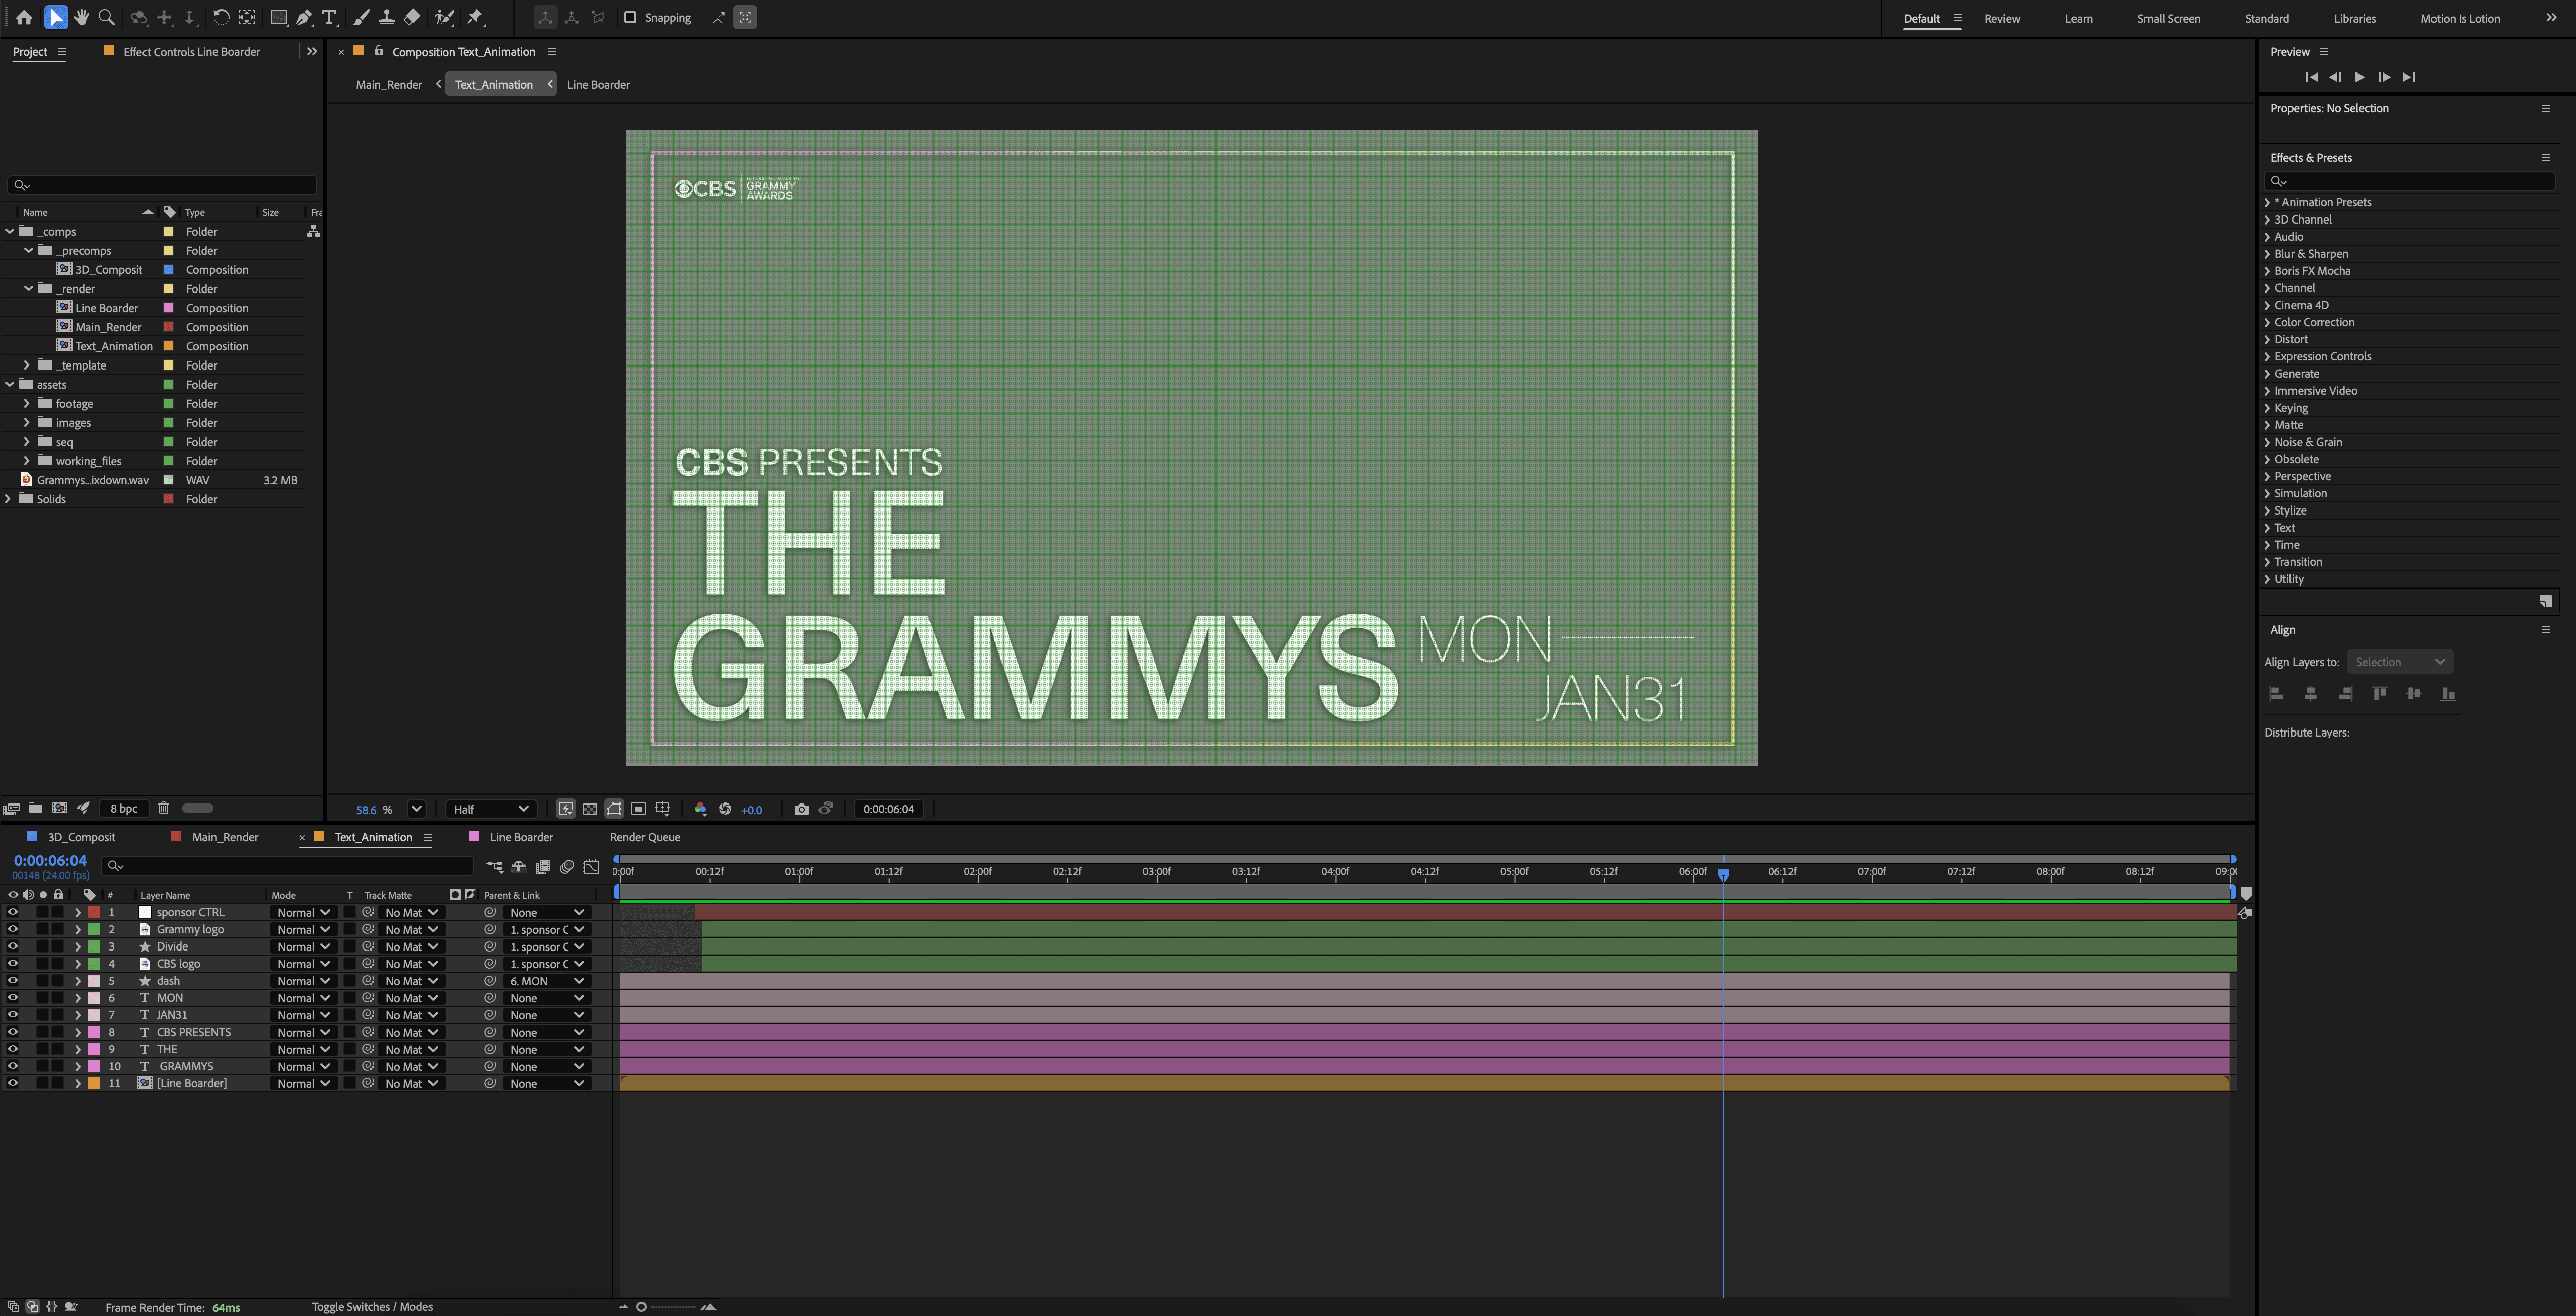Select the Horizontal Type tool
The width and height of the screenshot is (2576, 1316).
[330, 17]
